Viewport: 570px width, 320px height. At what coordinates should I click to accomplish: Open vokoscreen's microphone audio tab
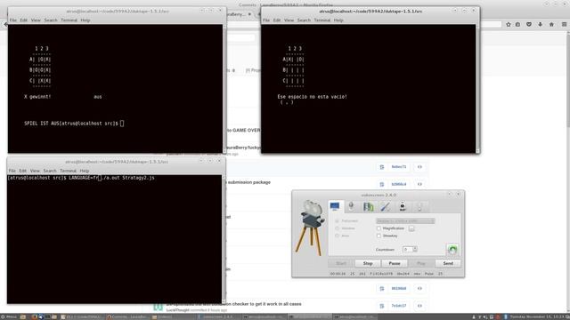(x=351, y=206)
